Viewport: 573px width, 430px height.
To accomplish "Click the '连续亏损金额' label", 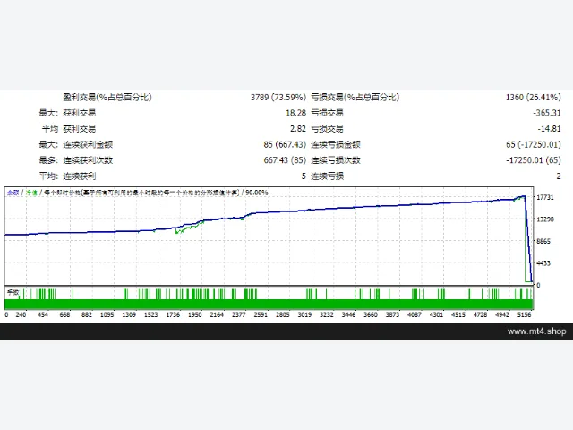I will [x=336, y=144].
